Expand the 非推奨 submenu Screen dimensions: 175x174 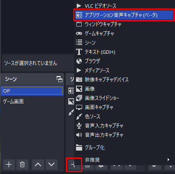point(124,160)
